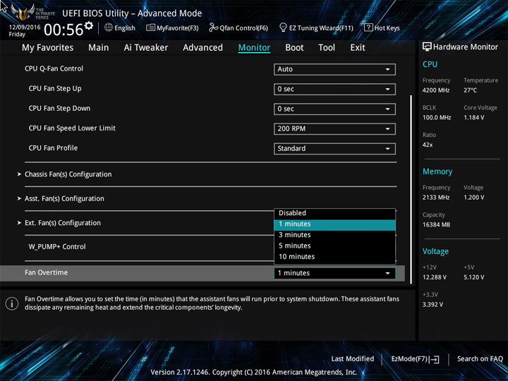Click the info icon beside help text
The width and height of the screenshot is (508, 381).
[12, 303]
